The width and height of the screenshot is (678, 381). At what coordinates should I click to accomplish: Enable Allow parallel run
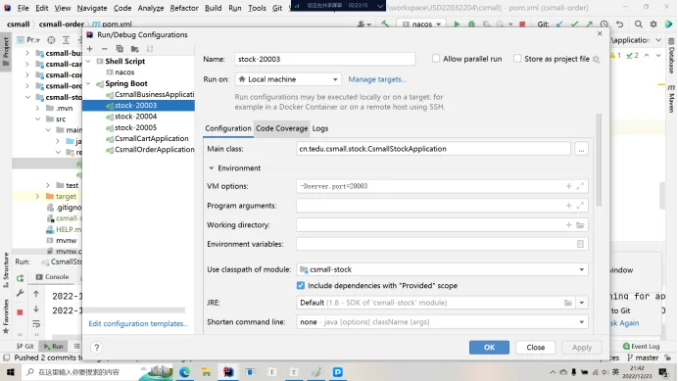[436, 59]
